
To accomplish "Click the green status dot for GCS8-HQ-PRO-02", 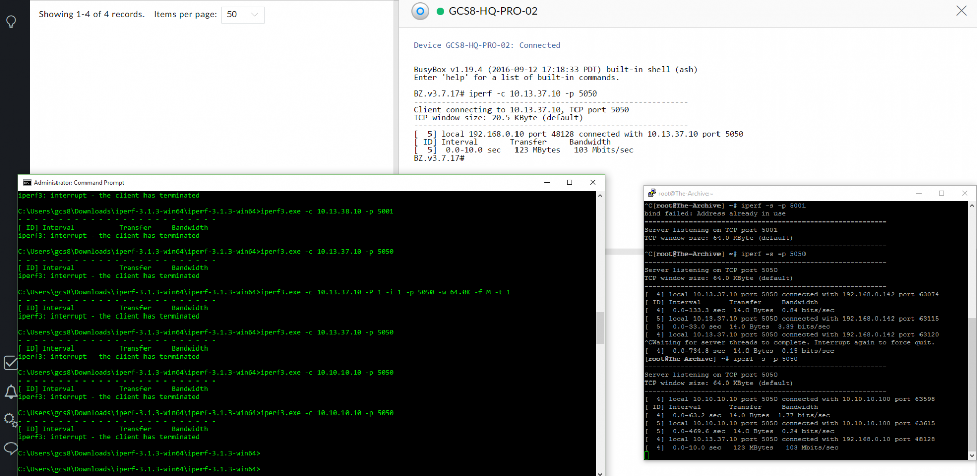I will click(x=440, y=11).
